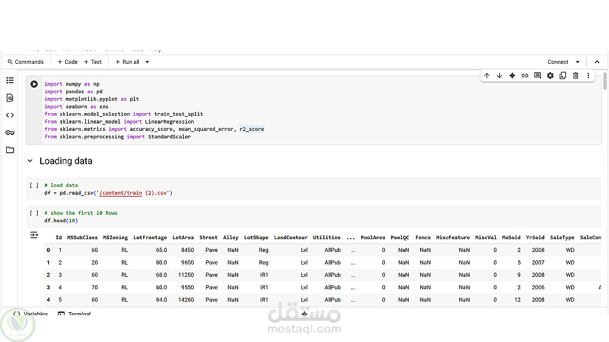609x342 pixels.
Task: Open the secrets key icon in sidebar
Action: 10,133
